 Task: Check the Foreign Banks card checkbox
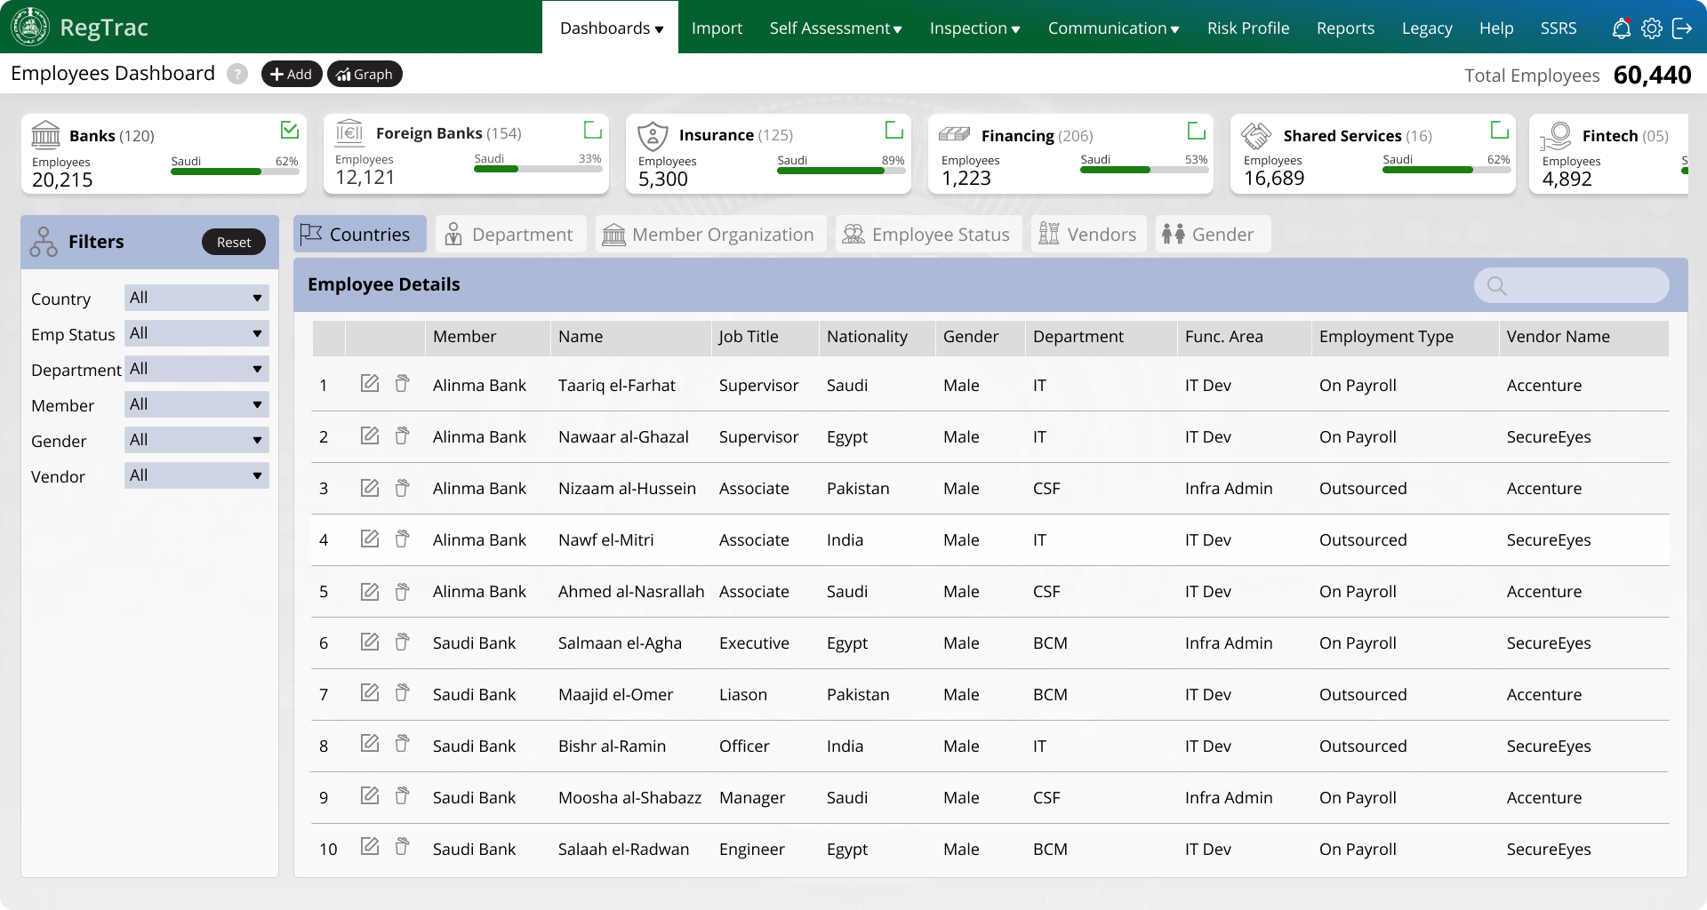(592, 131)
